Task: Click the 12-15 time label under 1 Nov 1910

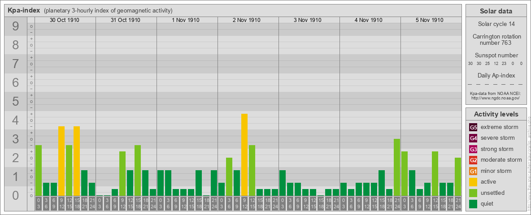Action: click(x=191, y=203)
